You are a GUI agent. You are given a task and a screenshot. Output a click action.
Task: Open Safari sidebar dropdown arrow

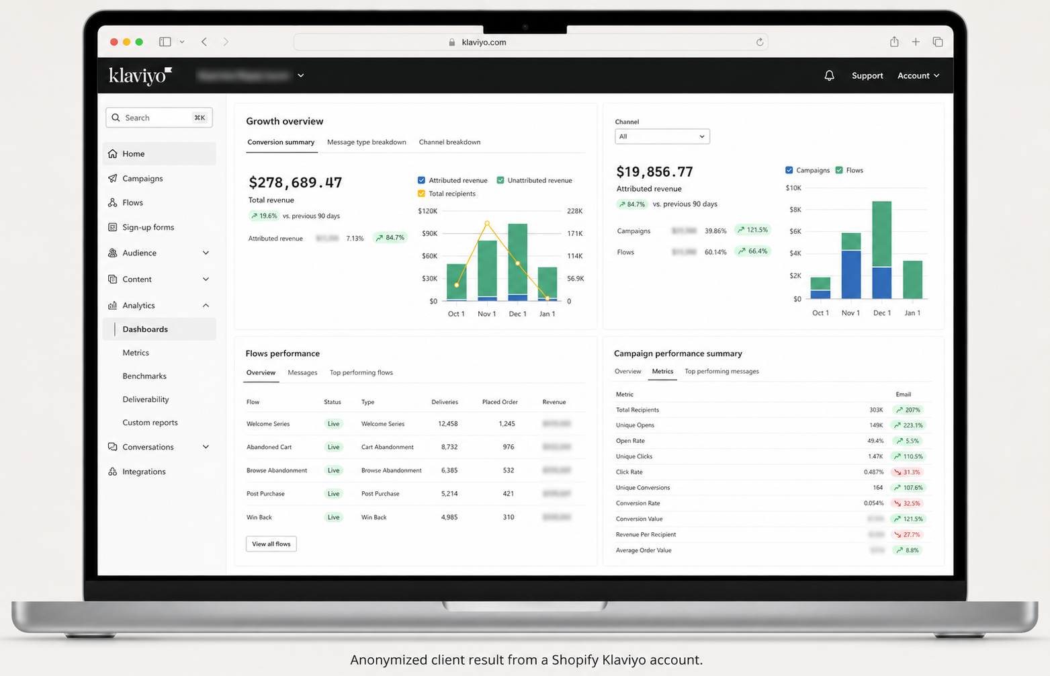pyautogui.click(x=182, y=42)
